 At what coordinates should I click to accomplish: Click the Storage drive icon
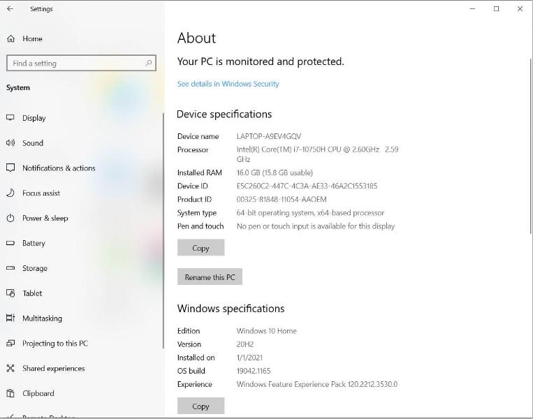pyautogui.click(x=10, y=267)
